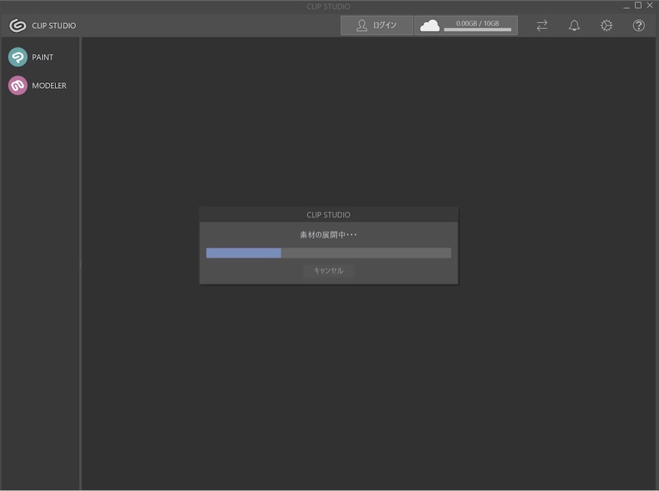This screenshot has width=659, height=491.
Task: Open the CLIP STUDIO PAINT app icon
Action: [x=17, y=57]
